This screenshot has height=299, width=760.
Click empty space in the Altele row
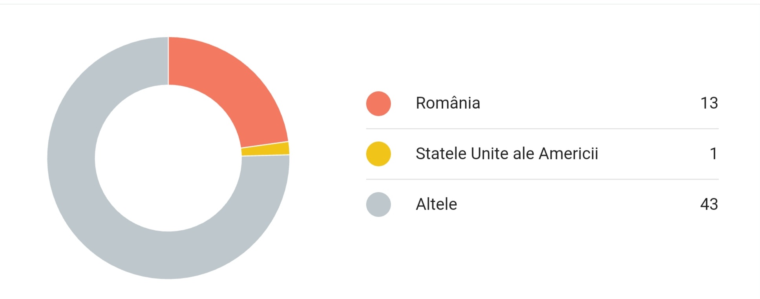pyautogui.click(x=577, y=204)
